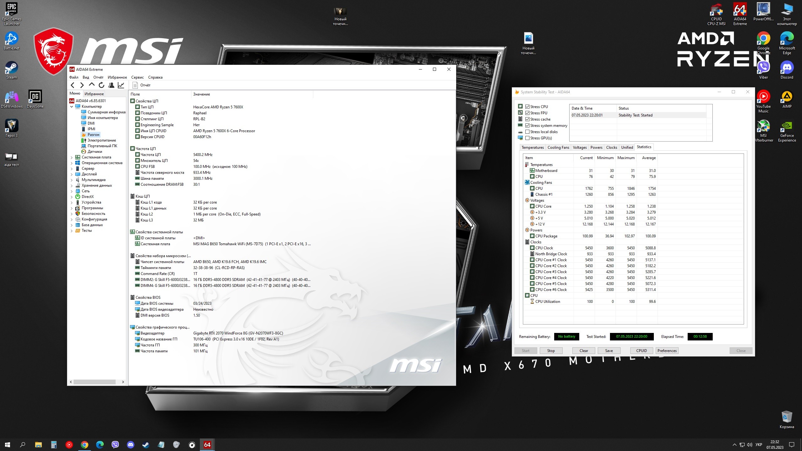Open the Сервис menu
The width and height of the screenshot is (802, 451).
(x=138, y=77)
